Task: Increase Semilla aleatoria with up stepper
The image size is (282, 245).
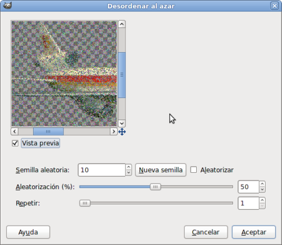Action: 128,167
